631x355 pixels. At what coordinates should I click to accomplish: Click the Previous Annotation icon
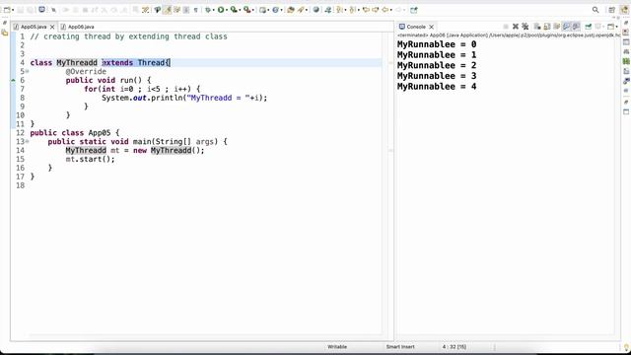coord(352,10)
